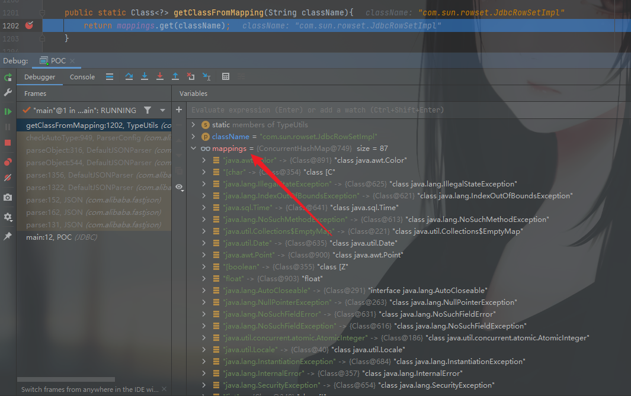Close the POC debug tab

72,61
